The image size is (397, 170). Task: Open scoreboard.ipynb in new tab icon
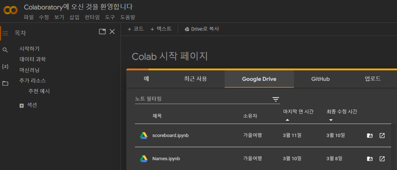(x=382, y=136)
